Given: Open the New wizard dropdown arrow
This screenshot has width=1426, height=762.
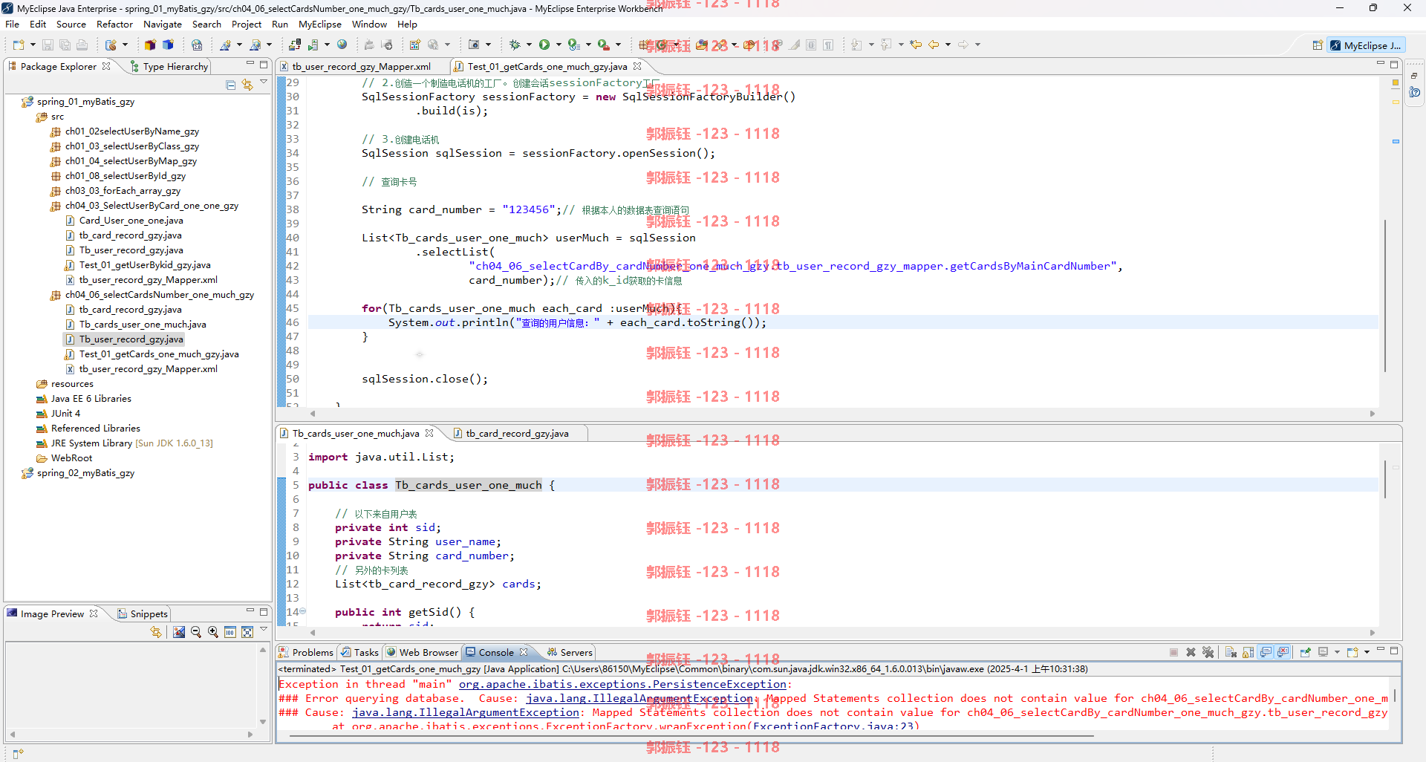Looking at the screenshot, I should pyautogui.click(x=33, y=45).
